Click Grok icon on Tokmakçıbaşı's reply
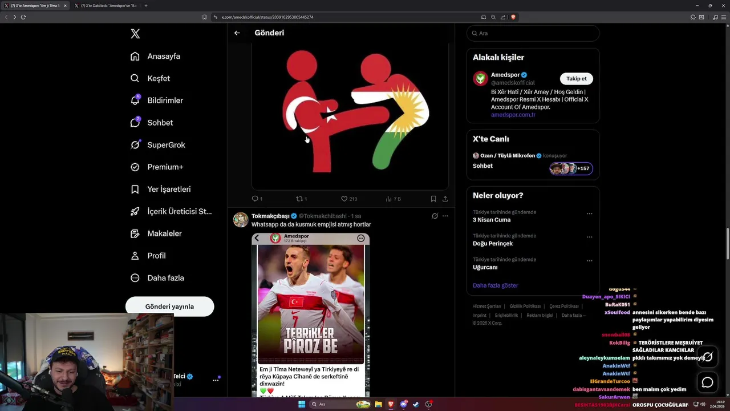 click(435, 216)
